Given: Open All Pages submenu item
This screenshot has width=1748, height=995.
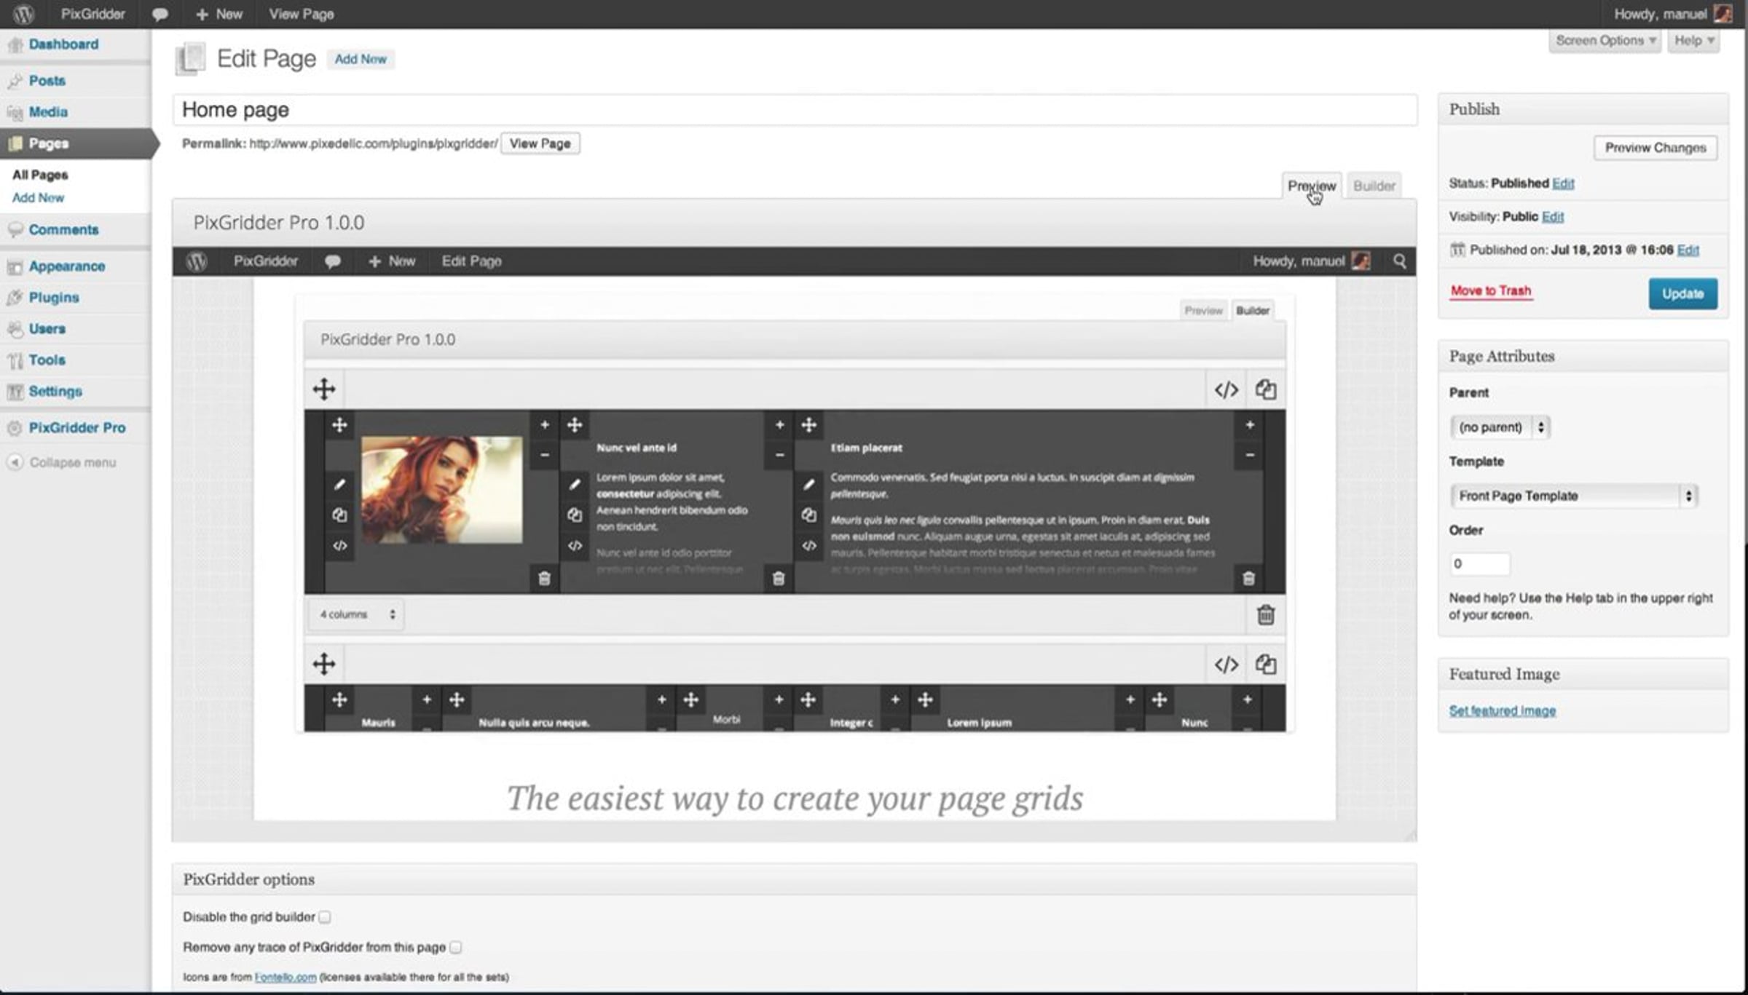Looking at the screenshot, I should (x=40, y=175).
